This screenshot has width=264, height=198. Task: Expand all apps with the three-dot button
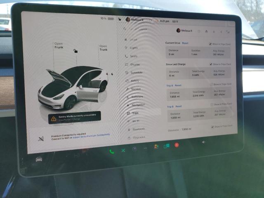(x=145, y=148)
